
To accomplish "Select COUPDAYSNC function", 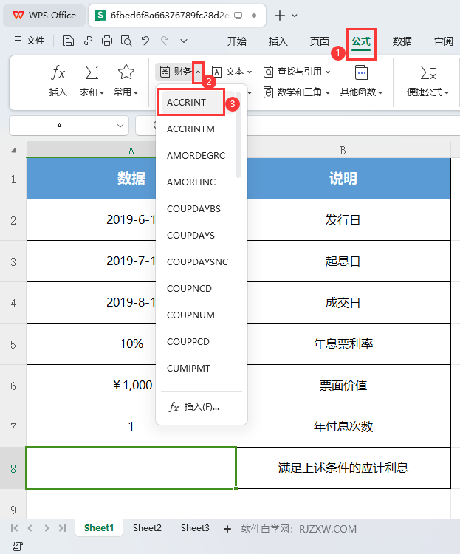I will pyautogui.click(x=197, y=261).
